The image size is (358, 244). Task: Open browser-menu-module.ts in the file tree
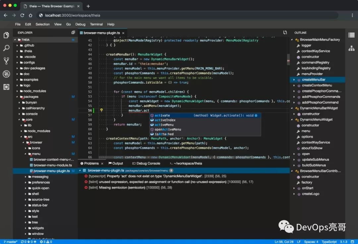tap(52, 165)
